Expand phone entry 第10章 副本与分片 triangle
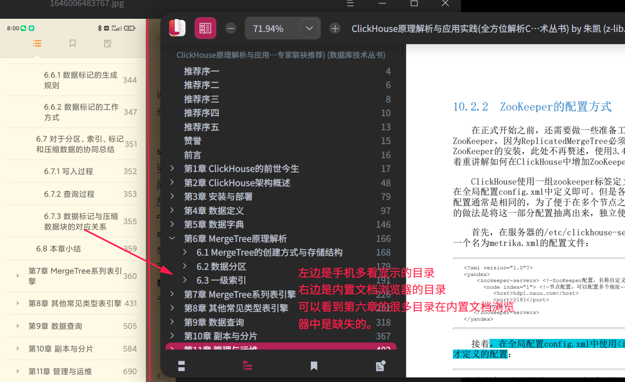Screen dimensions: 625x382 (18, 349)
